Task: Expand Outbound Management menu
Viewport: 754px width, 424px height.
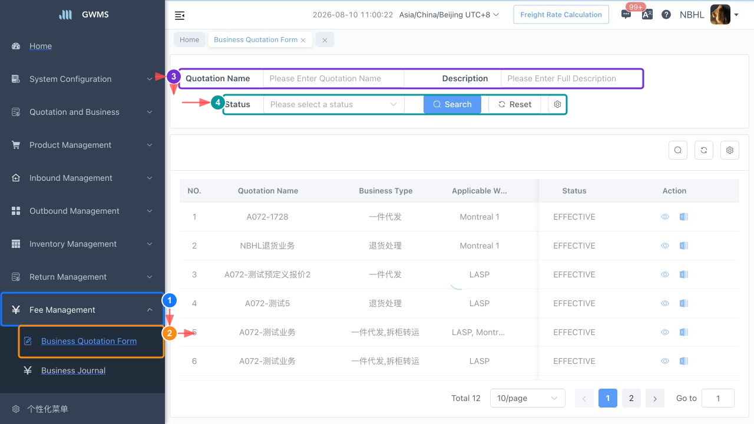Action: pyautogui.click(x=82, y=211)
